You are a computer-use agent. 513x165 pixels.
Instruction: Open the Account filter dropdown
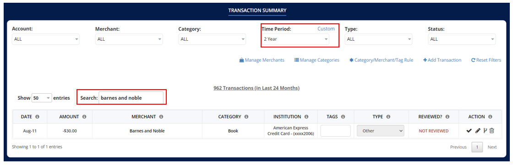45,39
